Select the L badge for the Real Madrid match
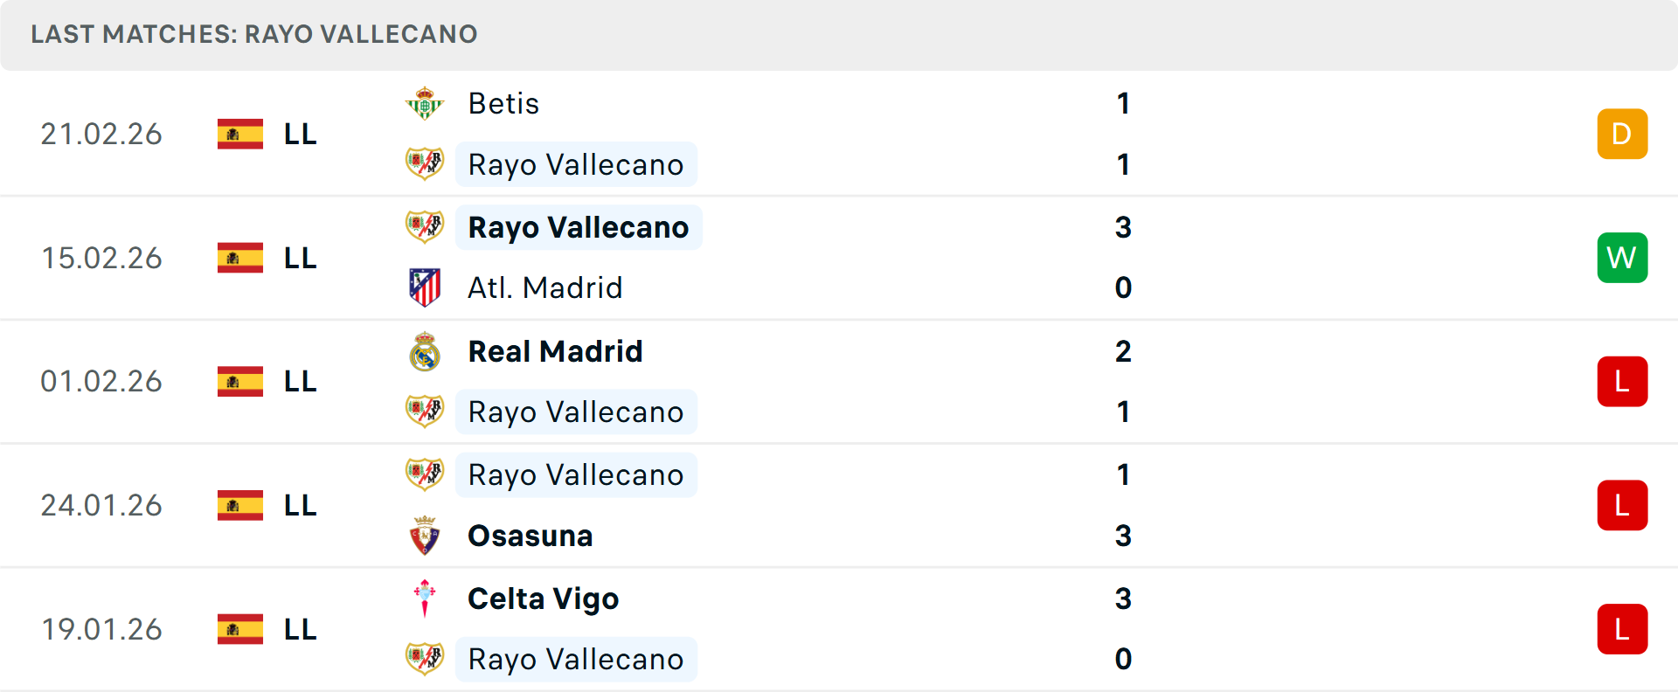Viewport: 1678px width, 692px height. pyautogui.click(x=1622, y=382)
